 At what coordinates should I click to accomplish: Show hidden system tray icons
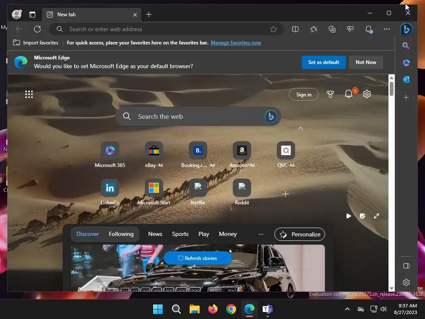pyautogui.click(x=347, y=309)
